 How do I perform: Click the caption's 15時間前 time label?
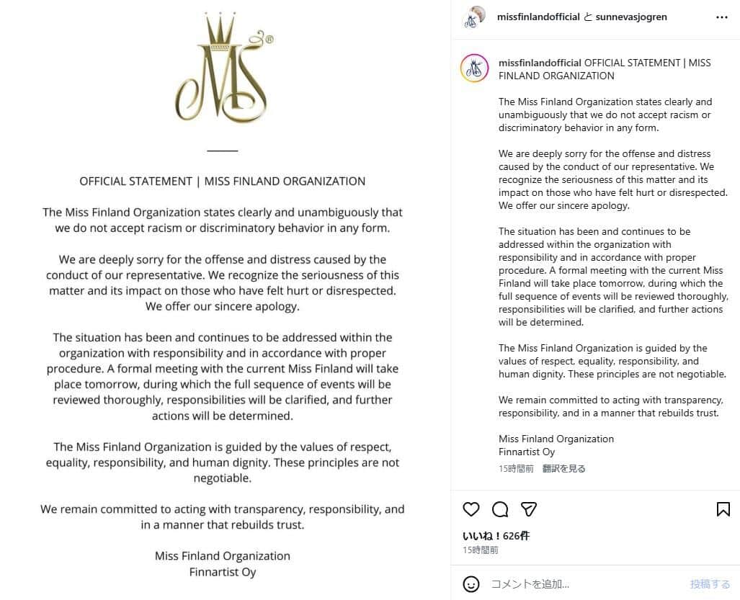tap(516, 469)
